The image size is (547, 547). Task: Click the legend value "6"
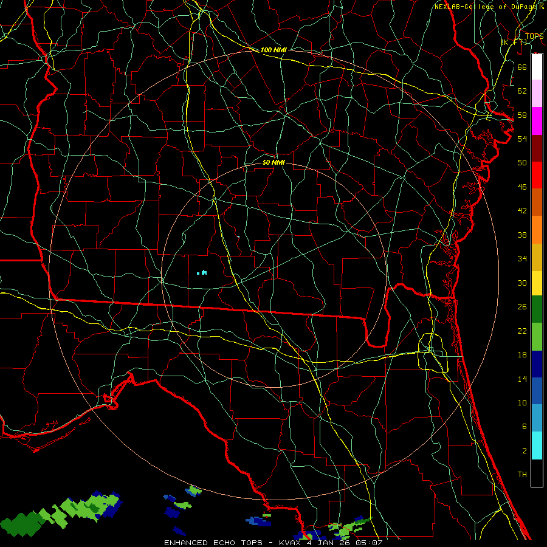tap(524, 426)
